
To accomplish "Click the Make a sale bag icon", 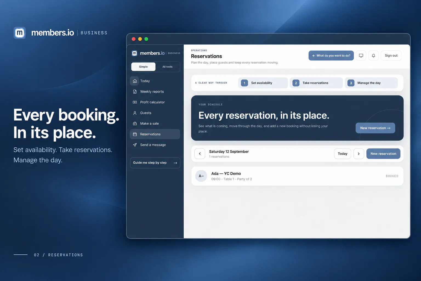I will pos(135,123).
